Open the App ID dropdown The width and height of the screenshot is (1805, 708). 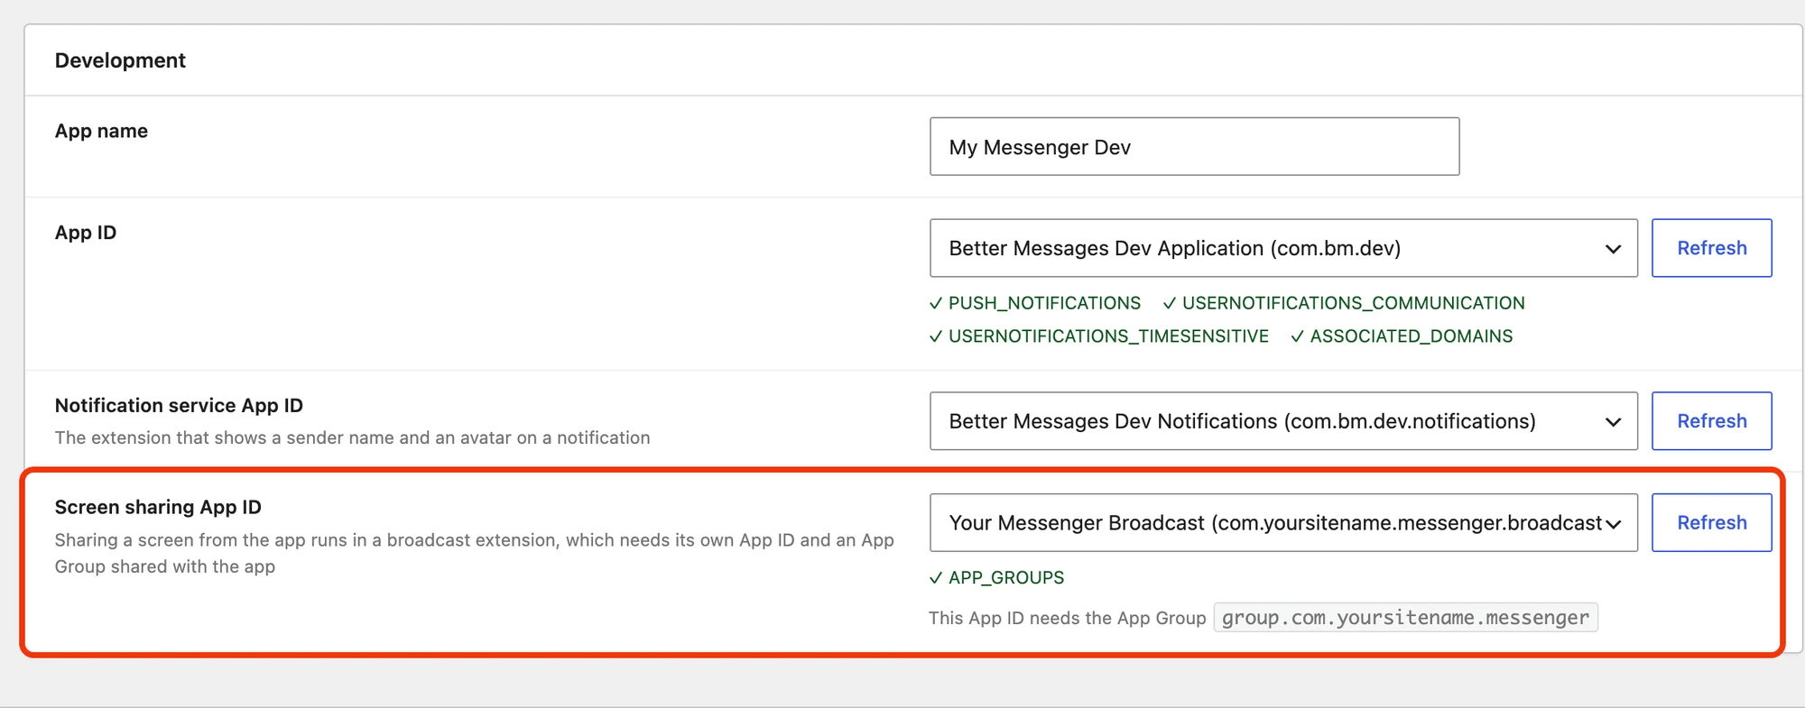pos(1283,248)
